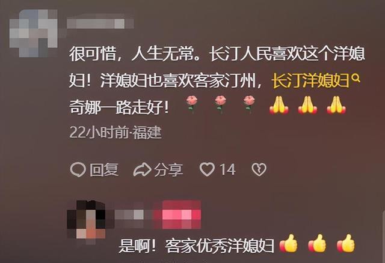Click the speech bubble reply icon
Viewport: 385px width, 263px height.
78,169
